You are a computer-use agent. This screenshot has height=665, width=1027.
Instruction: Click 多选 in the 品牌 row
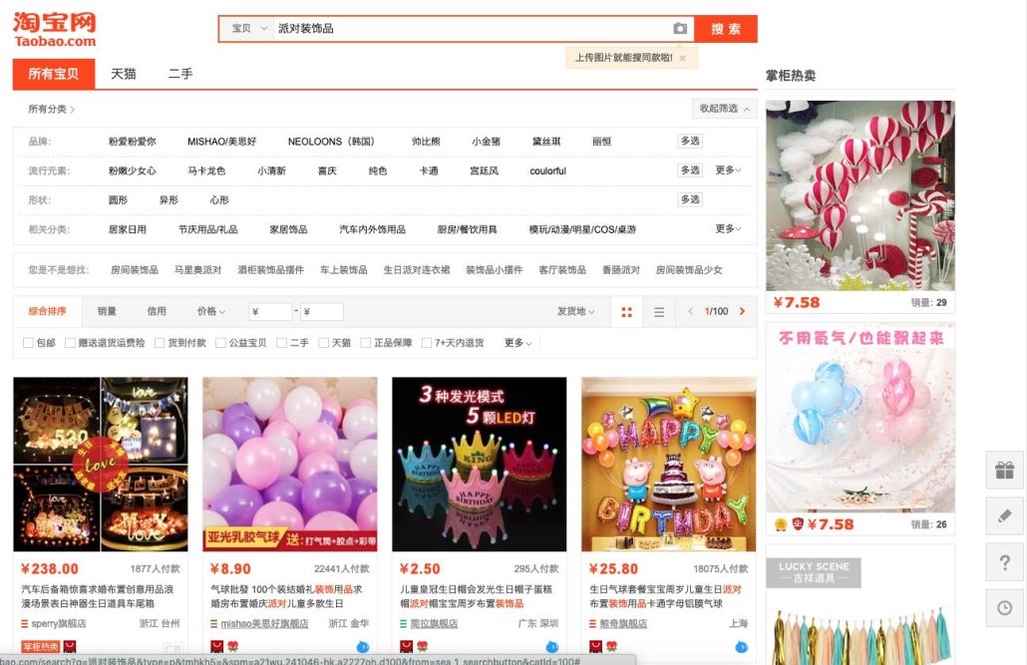(690, 141)
